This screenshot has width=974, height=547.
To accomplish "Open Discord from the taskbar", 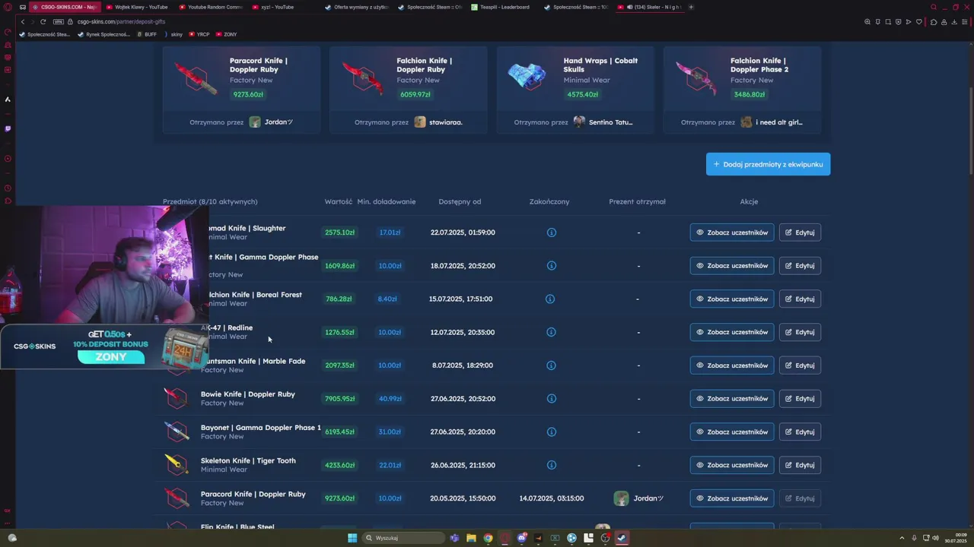I will [x=522, y=538].
